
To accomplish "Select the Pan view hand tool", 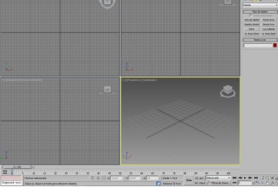I will coord(267,183).
